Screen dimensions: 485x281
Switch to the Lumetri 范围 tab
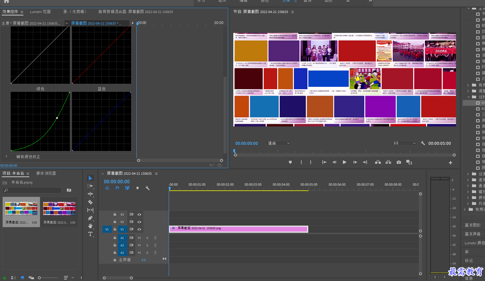coord(40,12)
